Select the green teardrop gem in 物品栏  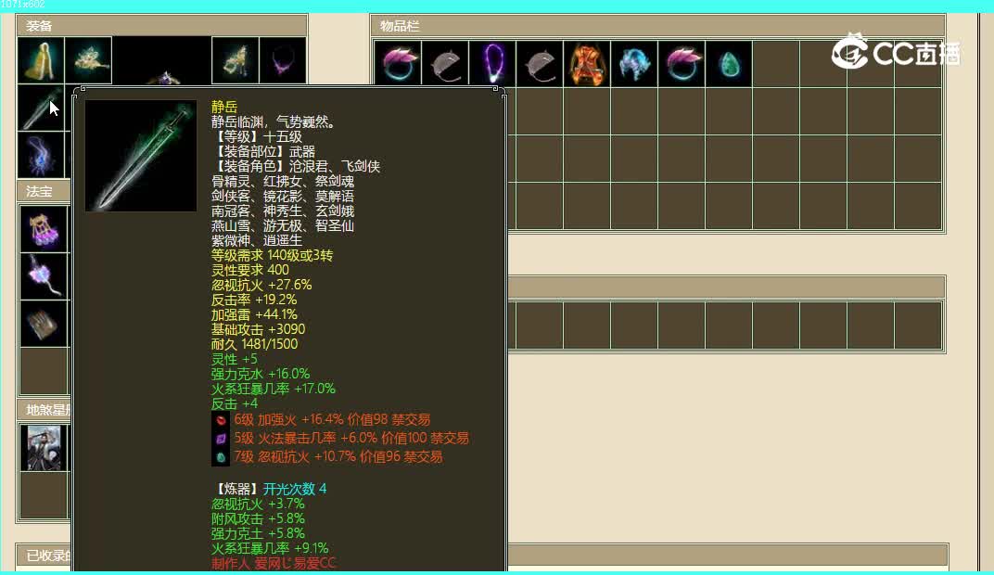click(x=729, y=63)
